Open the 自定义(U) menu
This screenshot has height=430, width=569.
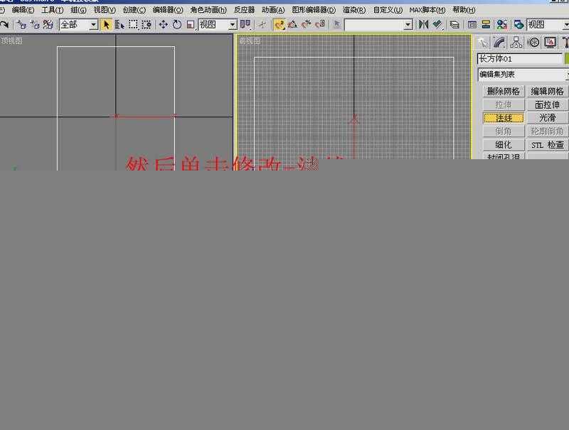388,10
